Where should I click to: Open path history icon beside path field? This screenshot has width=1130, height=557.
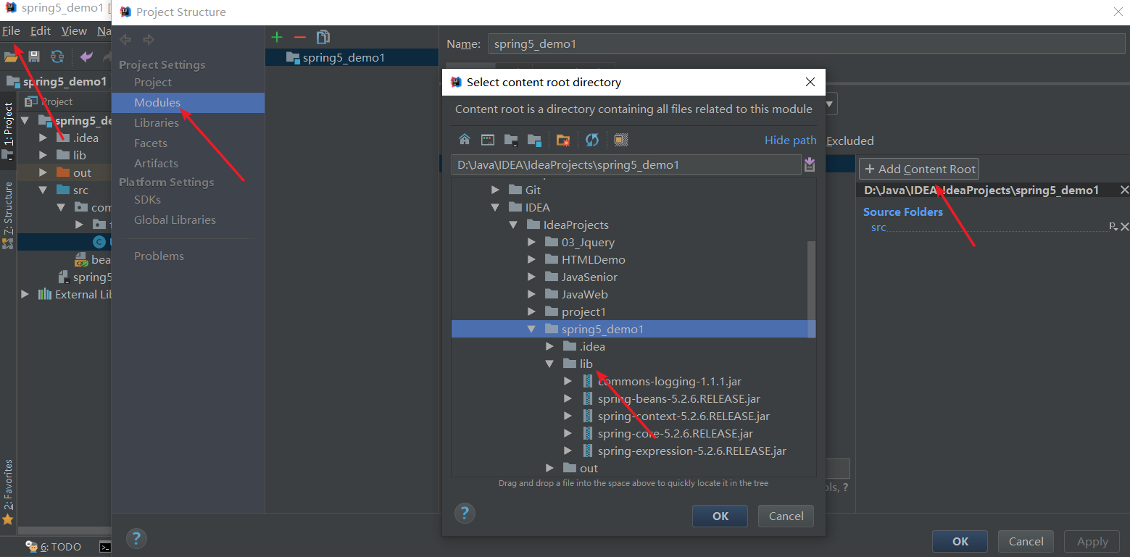click(x=810, y=165)
